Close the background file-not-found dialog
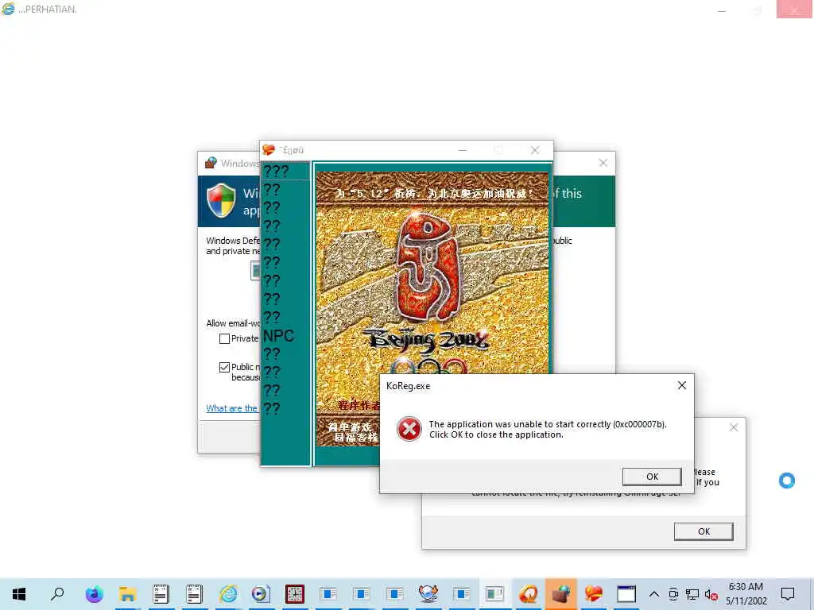This screenshot has height=610, width=814. (734, 427)
